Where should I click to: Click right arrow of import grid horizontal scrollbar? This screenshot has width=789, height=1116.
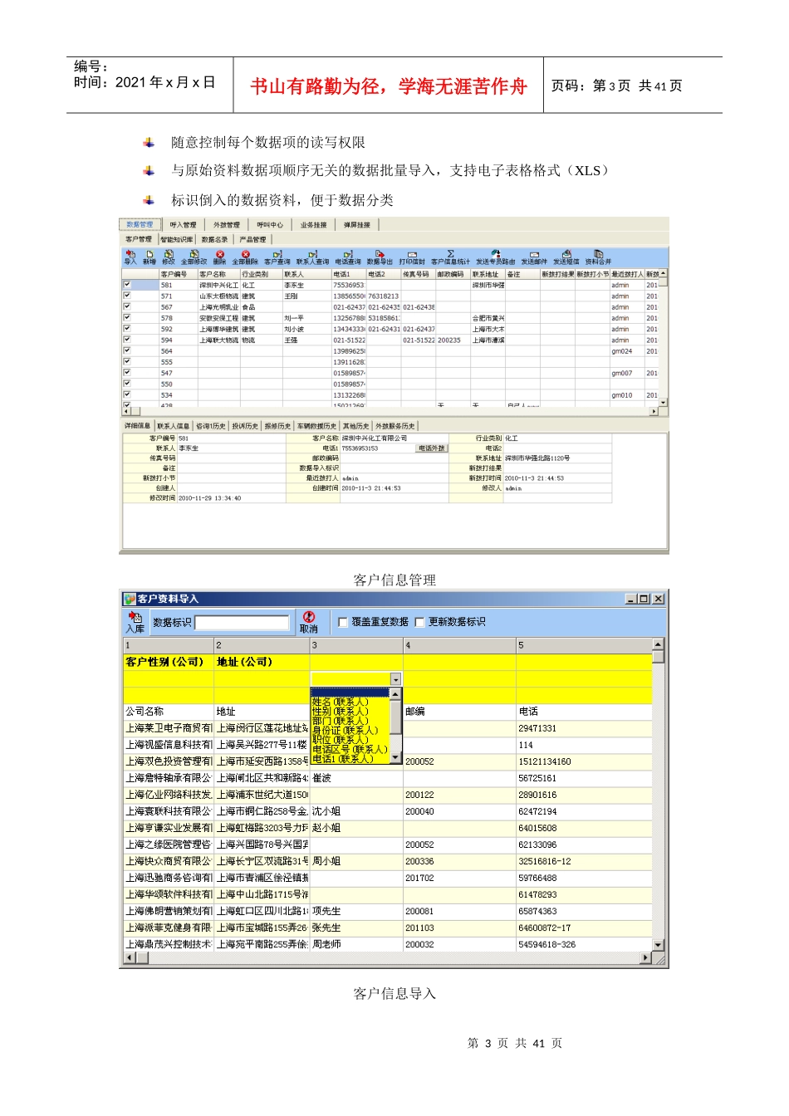[646, 958]
